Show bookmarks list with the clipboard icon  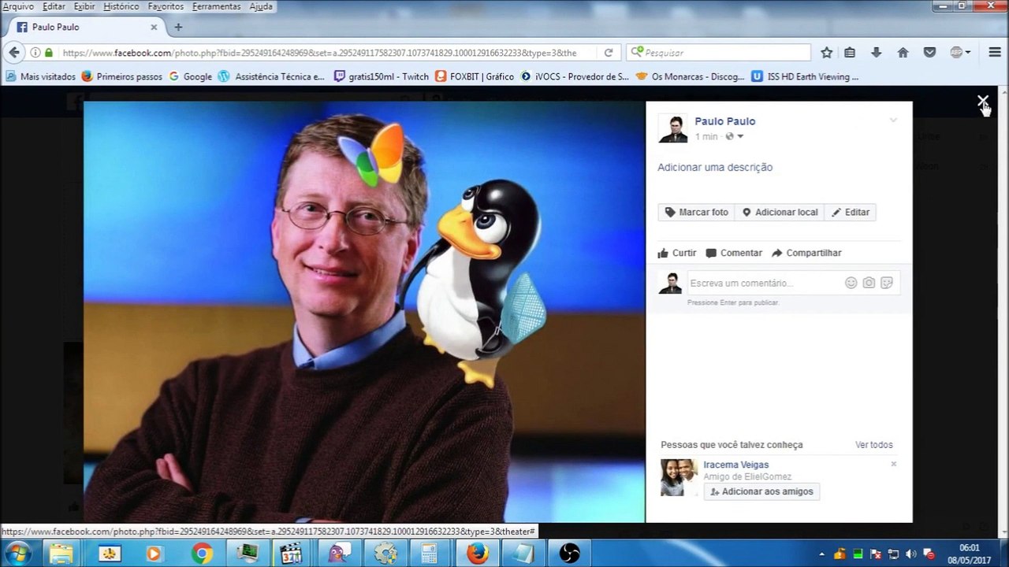850,53
